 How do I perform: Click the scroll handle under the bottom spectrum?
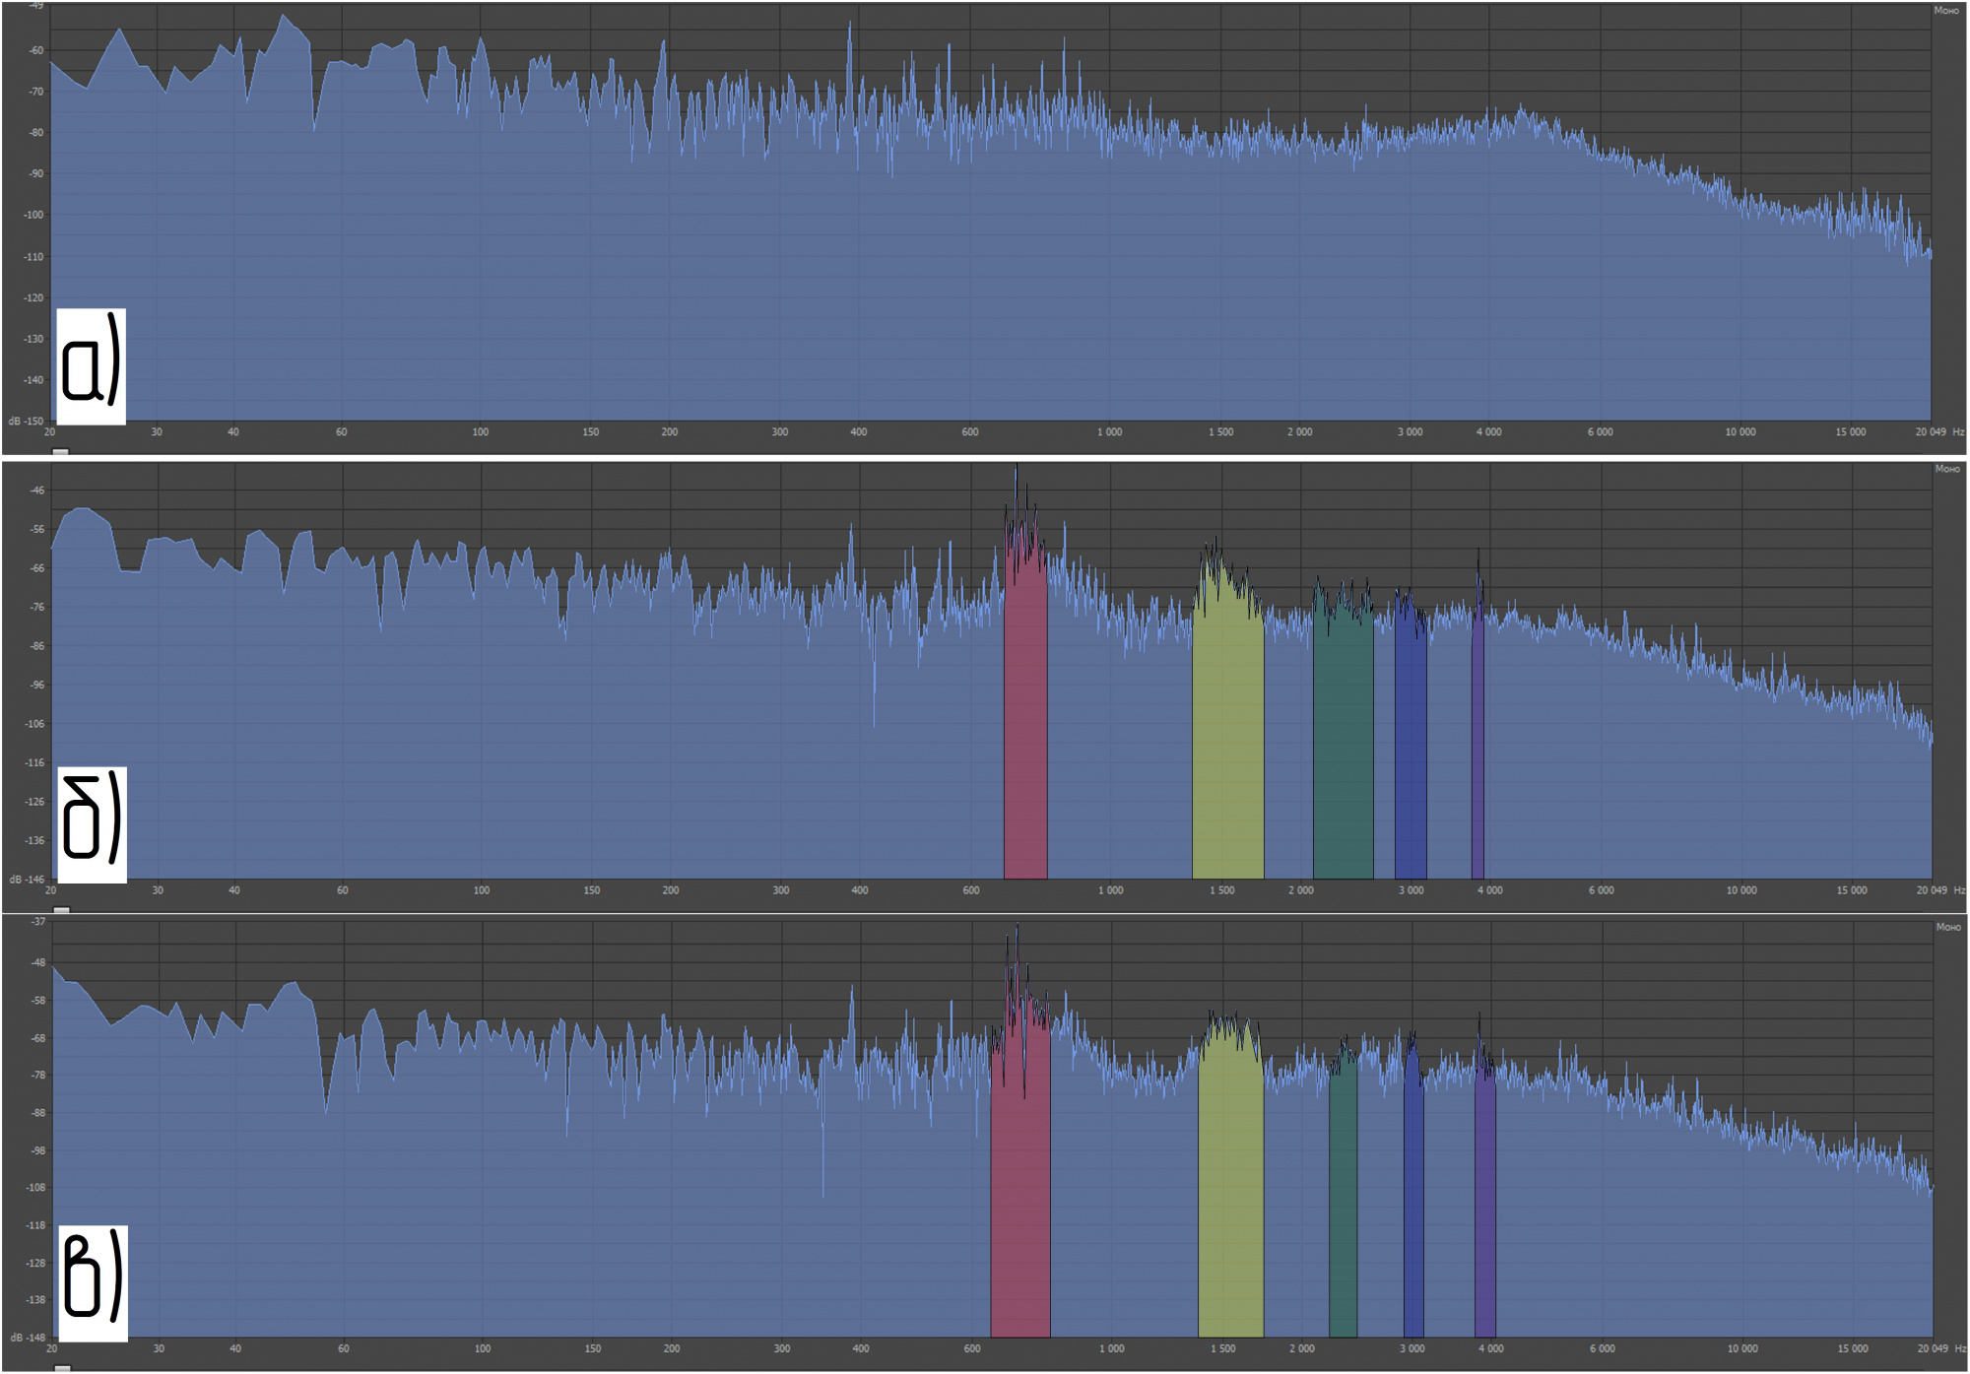point(62,1368)
